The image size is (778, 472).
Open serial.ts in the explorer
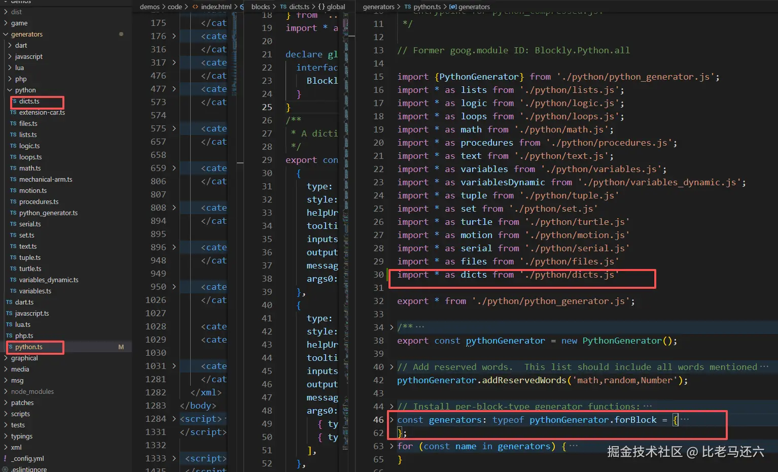[30, 224]
